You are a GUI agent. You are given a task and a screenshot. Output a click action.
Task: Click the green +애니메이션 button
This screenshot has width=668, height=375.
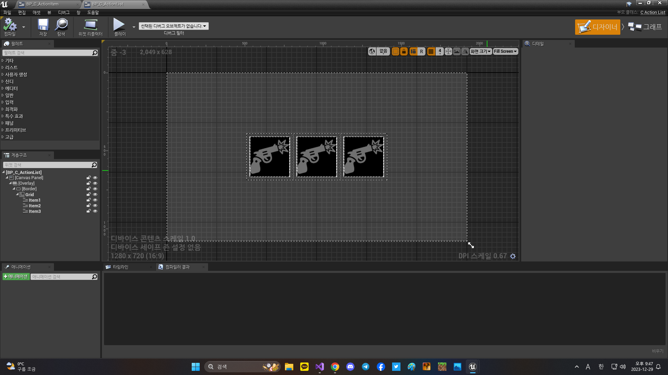coord(16,277)
